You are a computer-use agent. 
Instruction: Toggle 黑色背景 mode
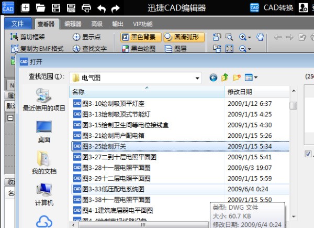[x=141, y=37]
